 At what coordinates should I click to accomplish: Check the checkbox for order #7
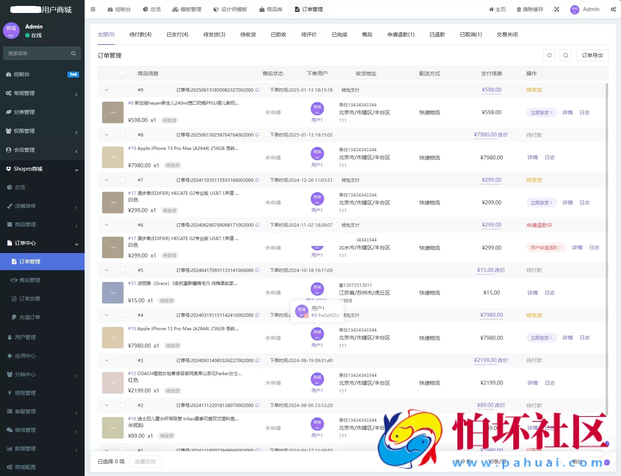[x=123, y=180]
